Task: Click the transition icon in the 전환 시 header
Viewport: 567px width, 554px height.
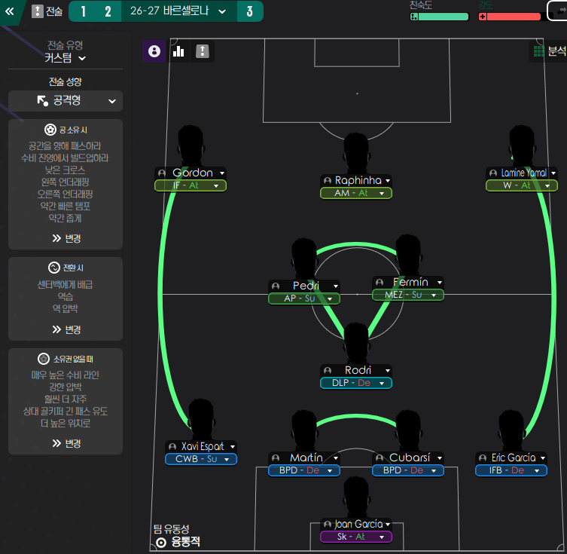Action: pyautogui.click(x=54, y=268)
